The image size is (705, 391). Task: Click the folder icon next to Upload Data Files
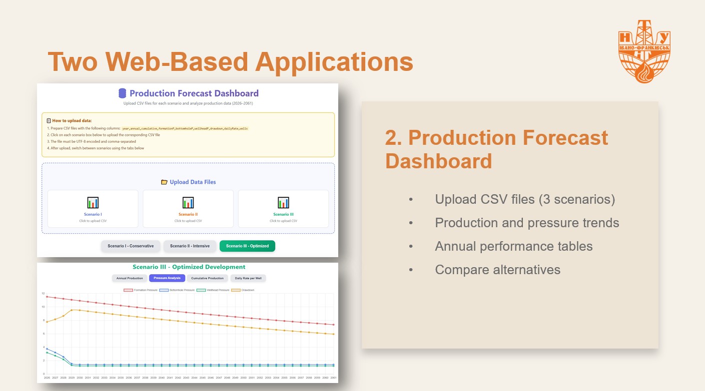164,182
